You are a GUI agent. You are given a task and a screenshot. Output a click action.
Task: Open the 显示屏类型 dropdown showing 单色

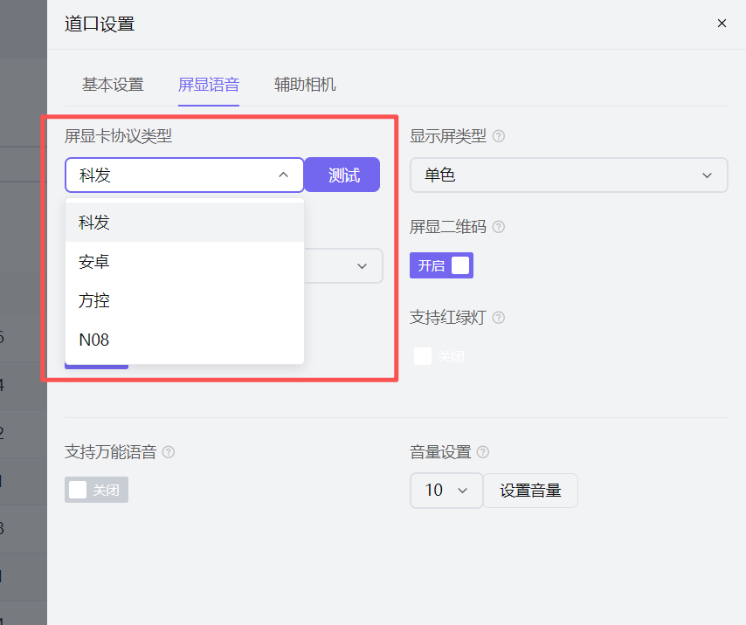coord(568,175)
